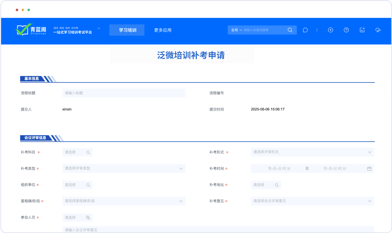Click the calendar icon in 补考时间 field
Viewport: 392px width, 233px height.
point(369,168)
